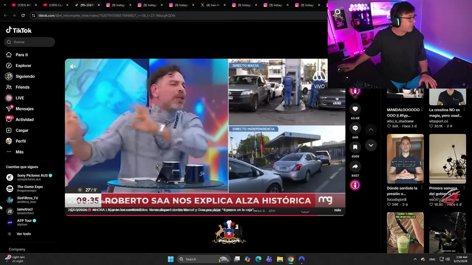
Task: Open ATP Tour account
Action: (x=21, y=222)
